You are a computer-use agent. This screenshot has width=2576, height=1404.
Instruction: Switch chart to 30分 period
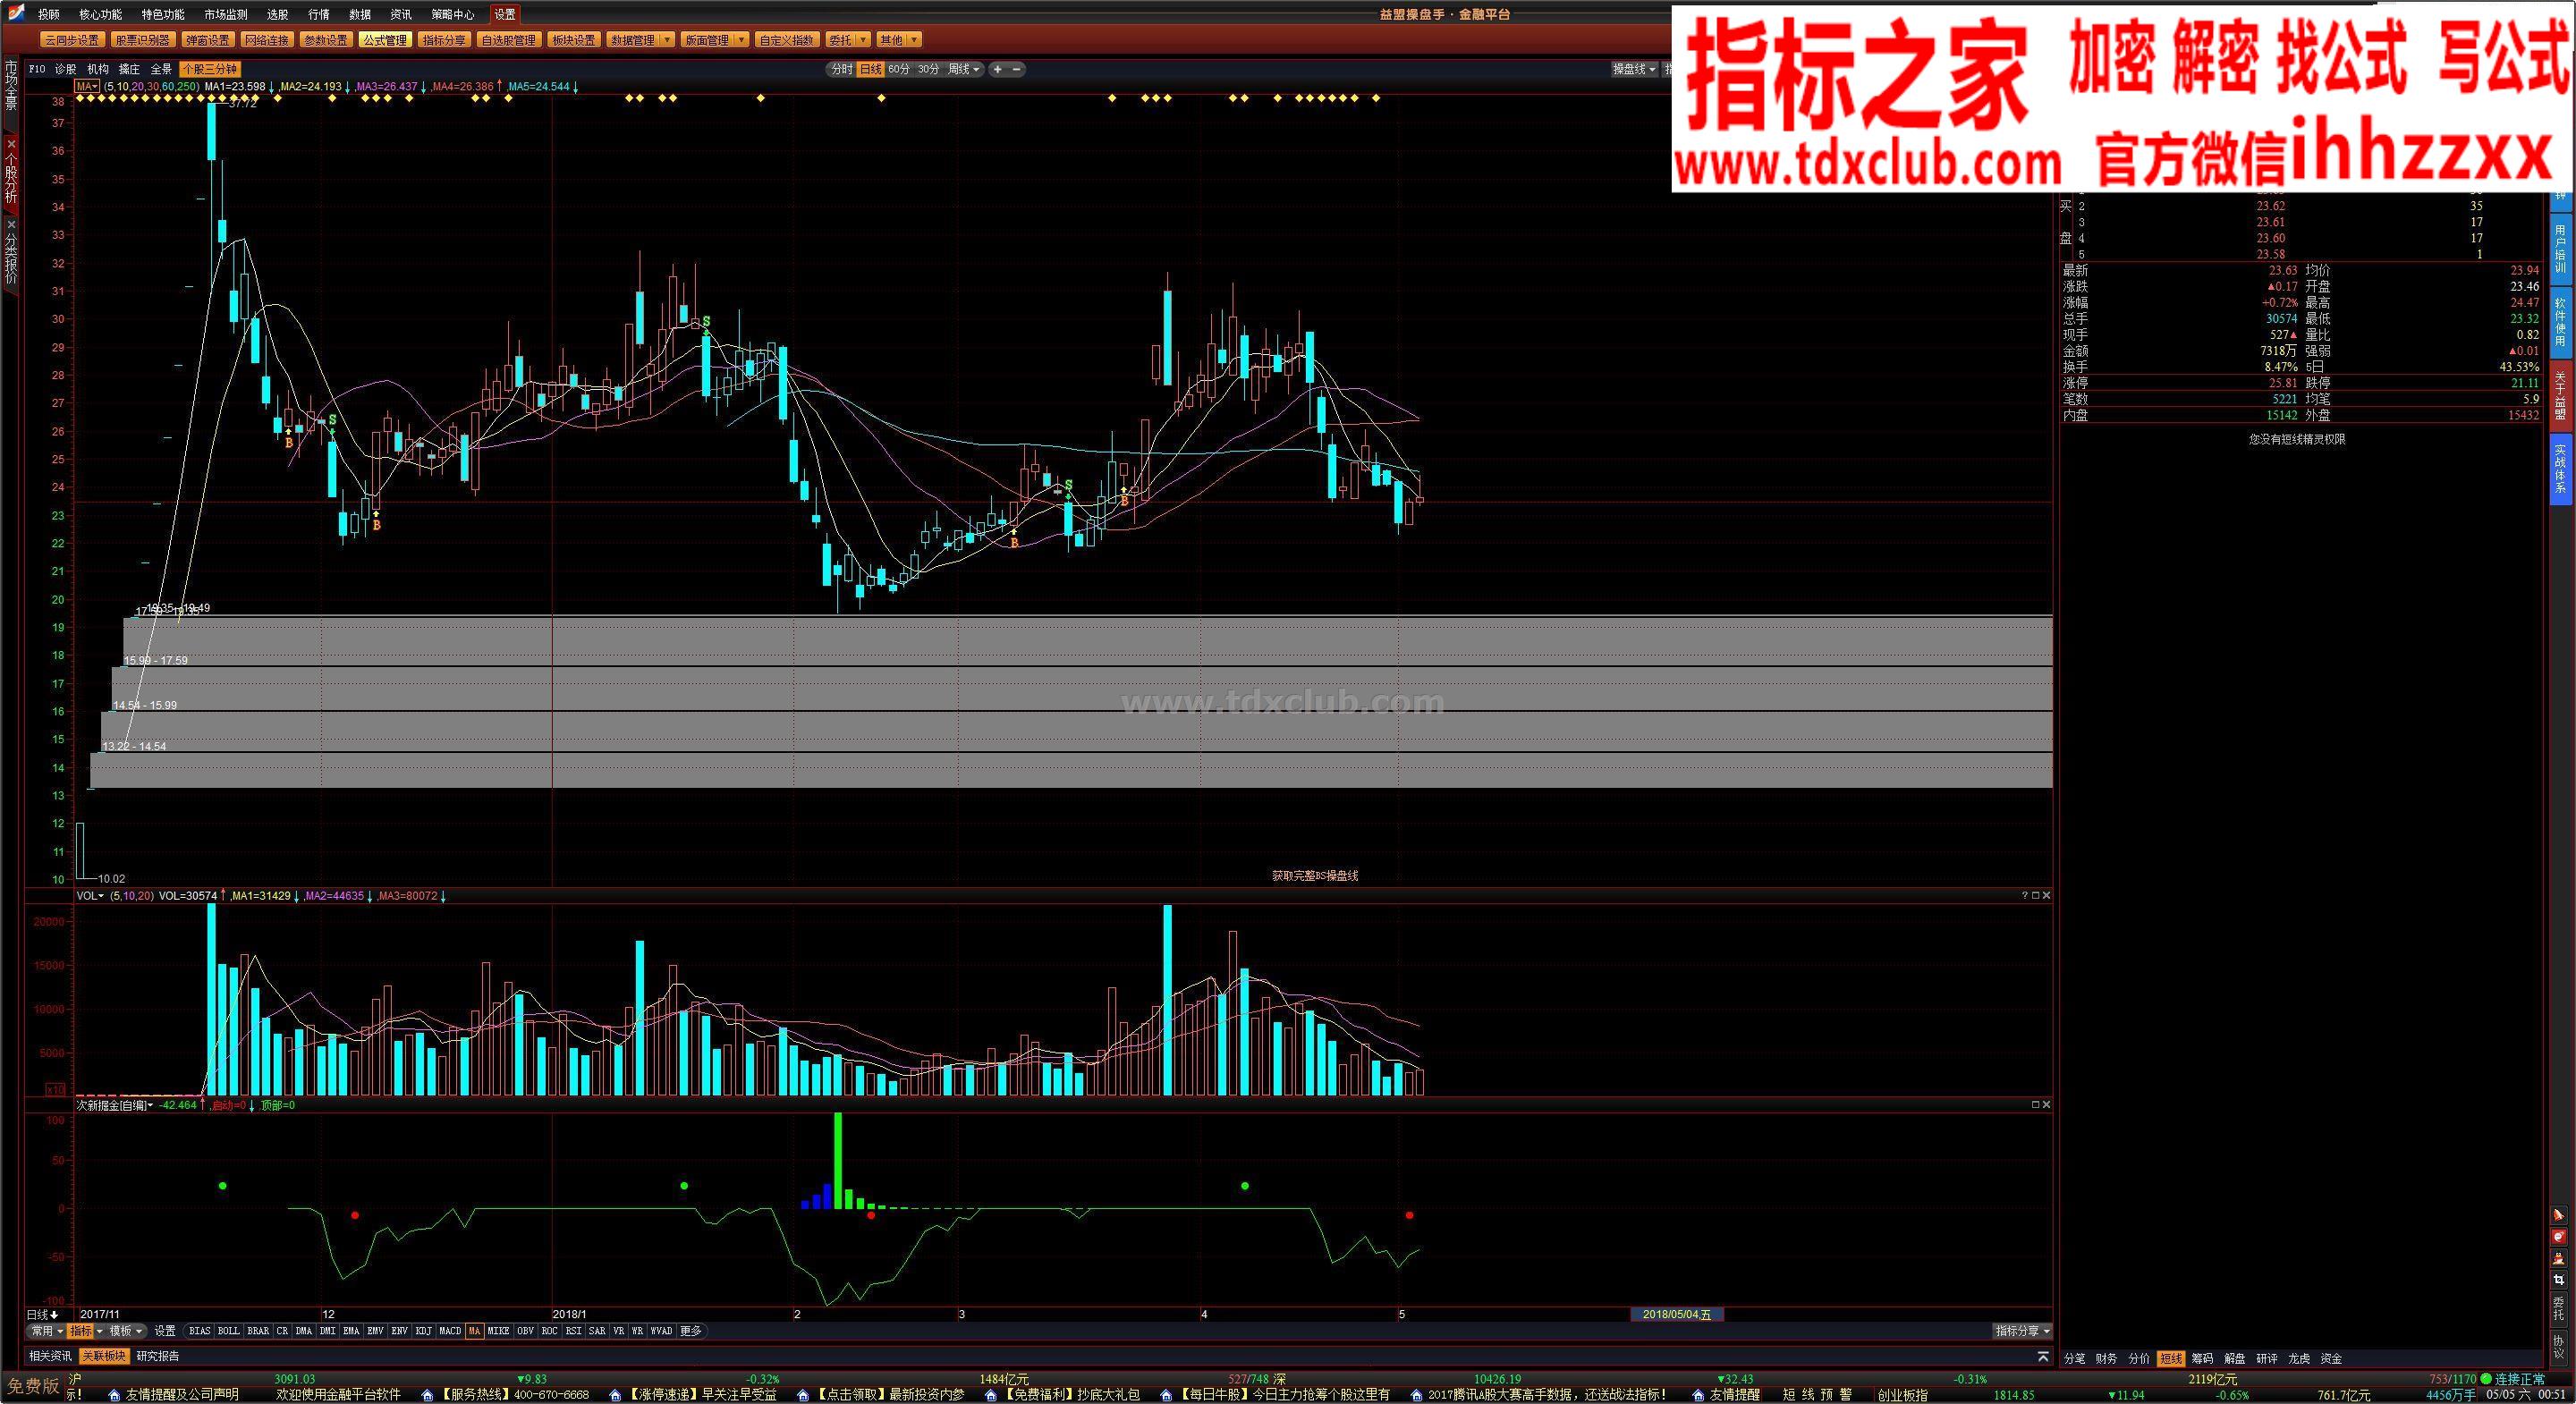pyautogui.click(x=929, y=69)
